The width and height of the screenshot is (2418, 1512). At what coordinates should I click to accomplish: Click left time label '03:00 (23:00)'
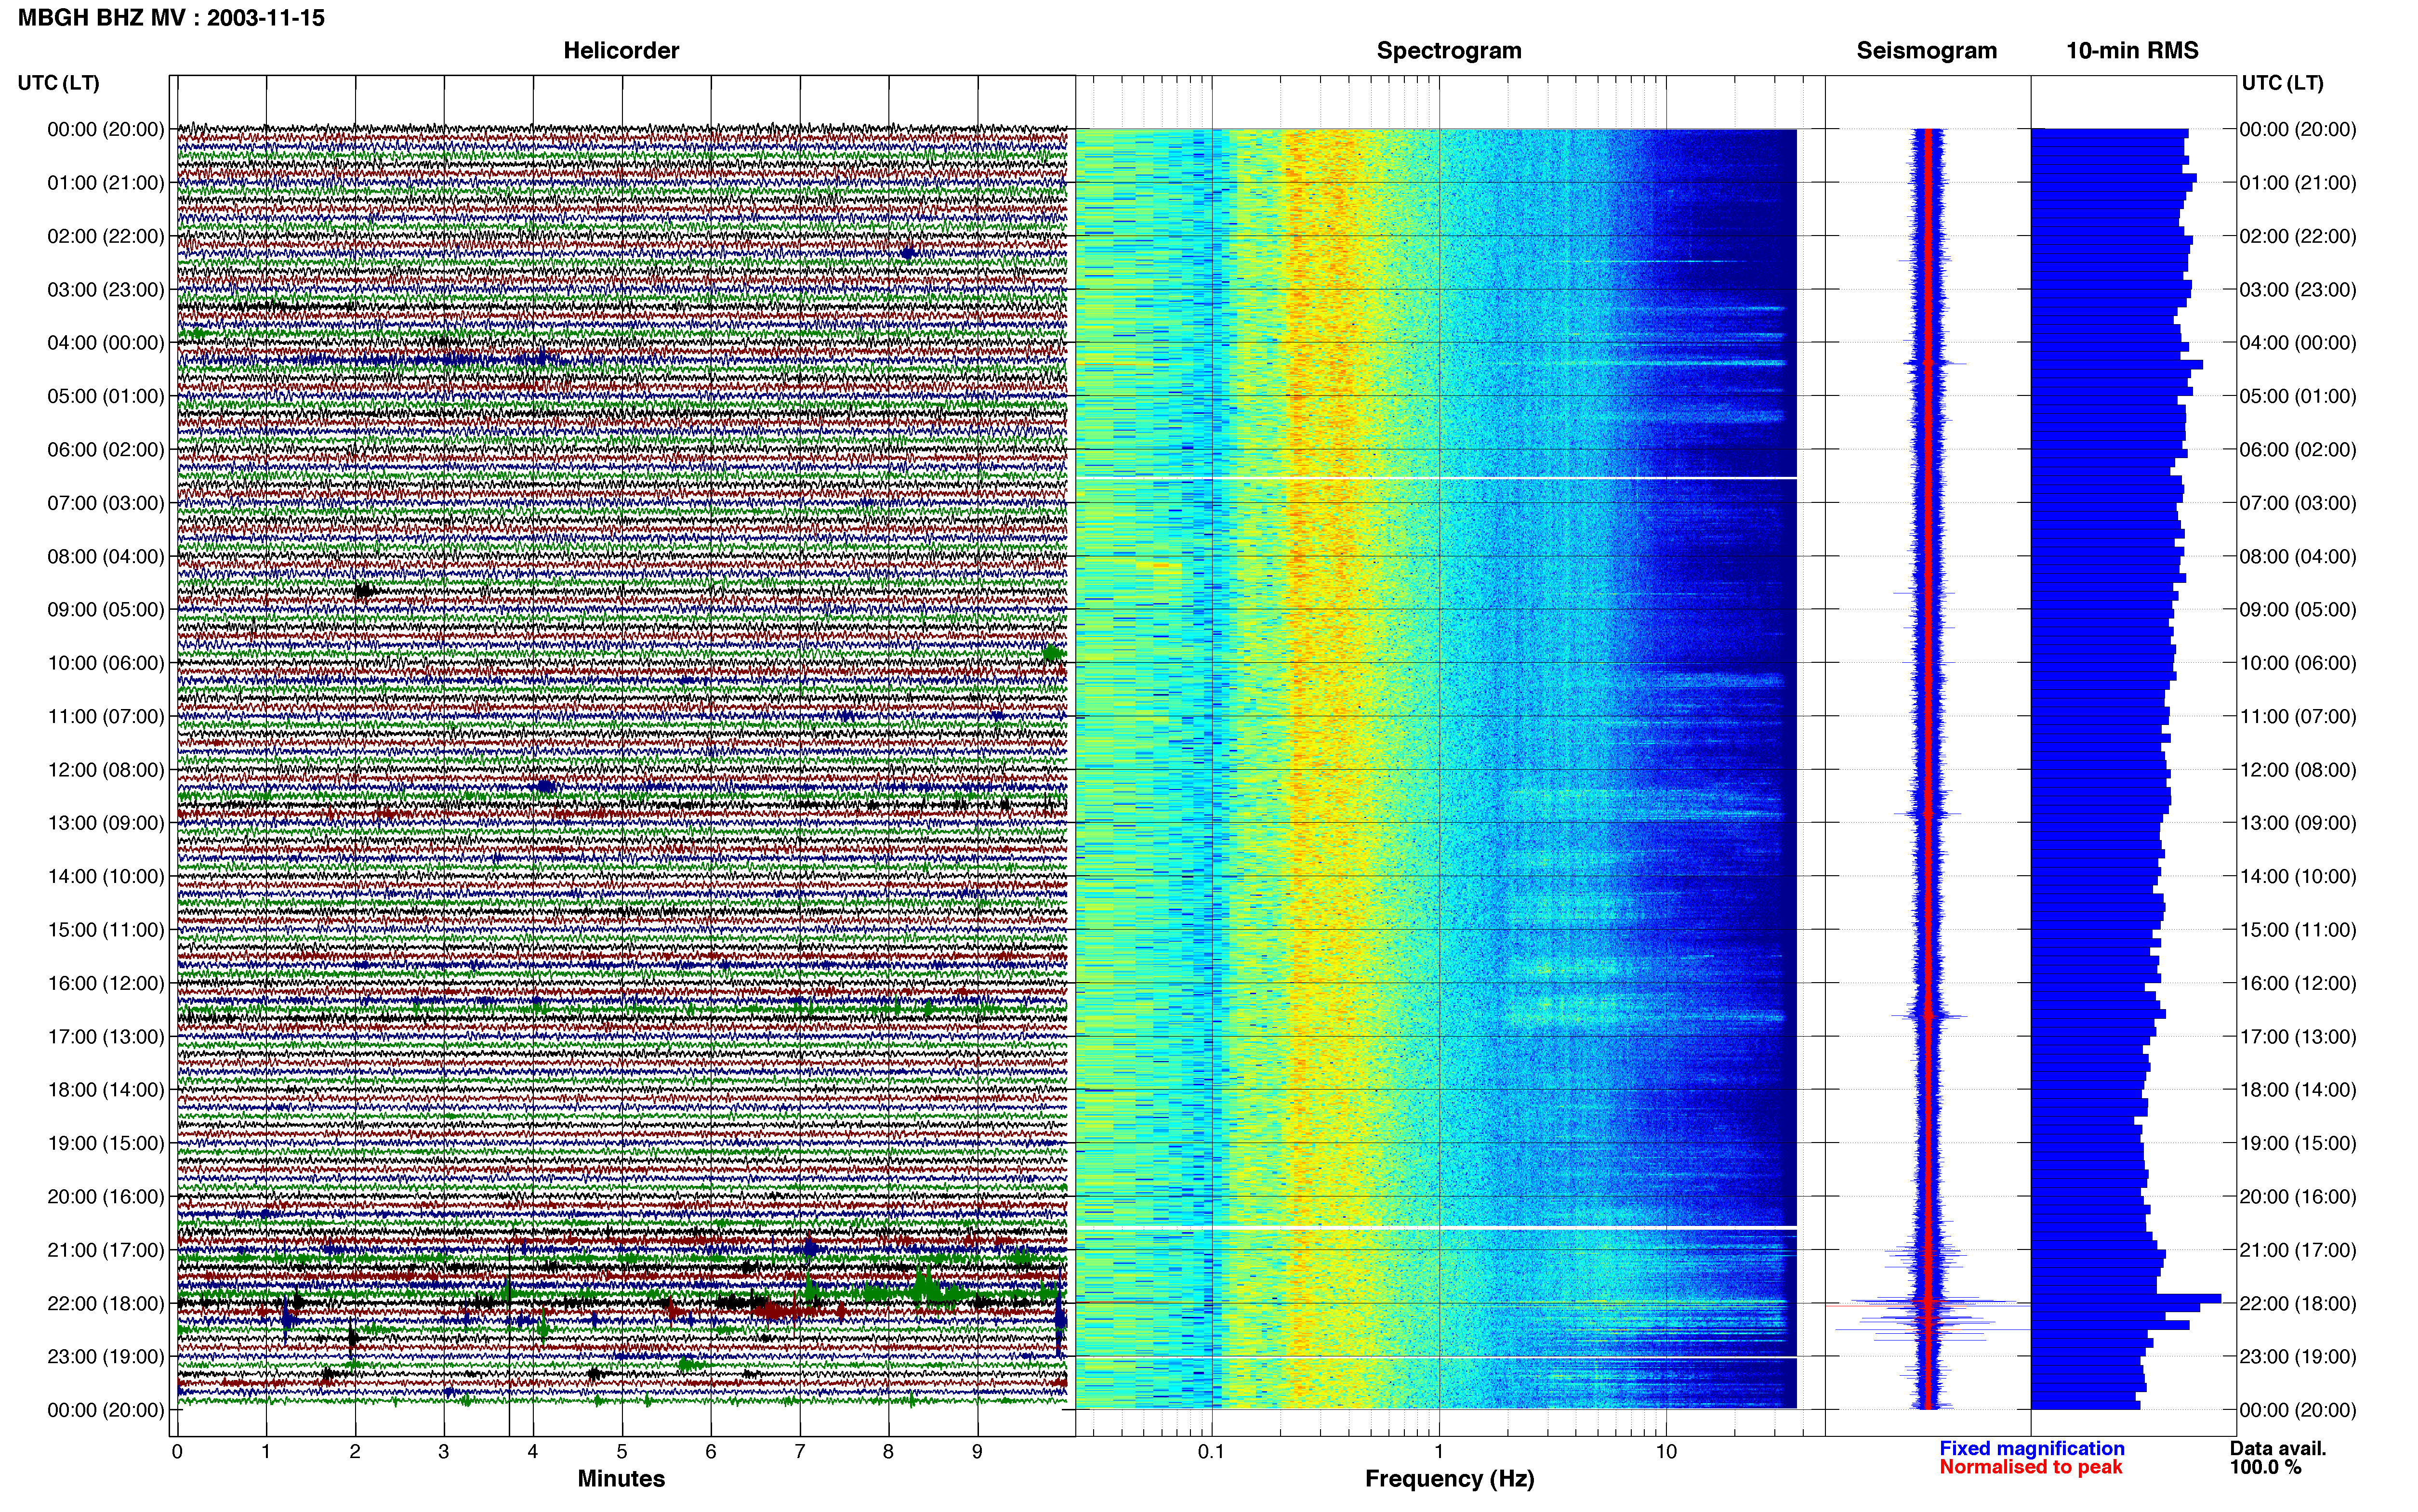click(106, 290)
